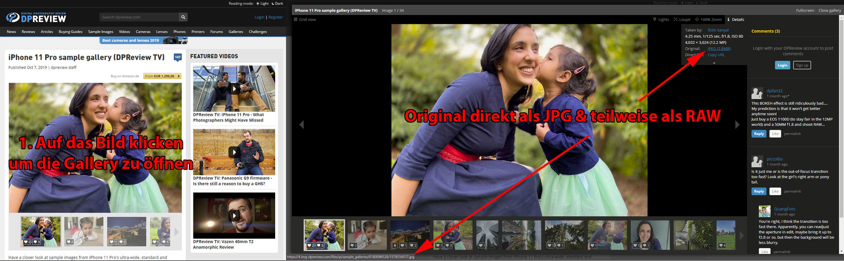
Task: Toggle the Details info panel
Action: [x=736, y=19]
